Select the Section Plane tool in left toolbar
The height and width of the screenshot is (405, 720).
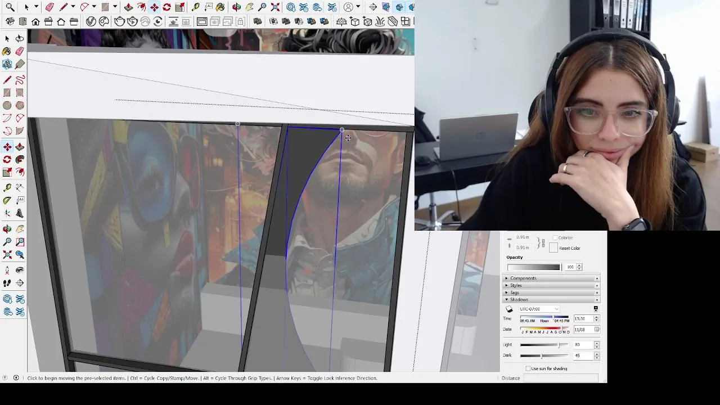pyautogui.click(x=20, y=283)
